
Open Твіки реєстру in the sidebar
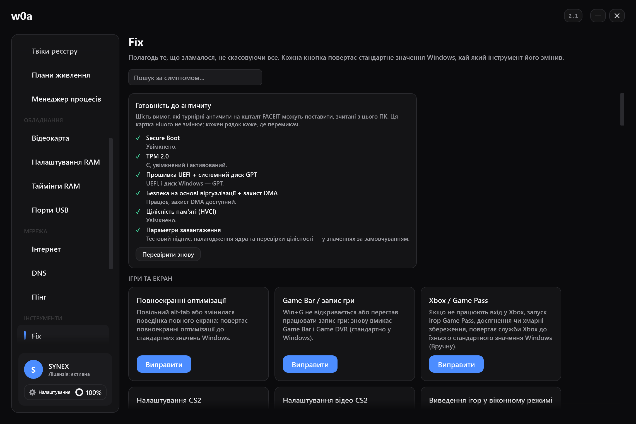coord(55,51)
